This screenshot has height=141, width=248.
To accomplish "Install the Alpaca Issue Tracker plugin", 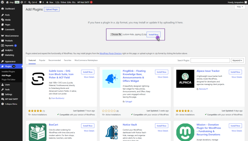I will click(x=235, y=72).
